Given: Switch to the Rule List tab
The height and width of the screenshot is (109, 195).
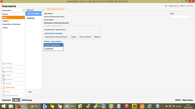Looking at the screenshot, I should [30, 10].
